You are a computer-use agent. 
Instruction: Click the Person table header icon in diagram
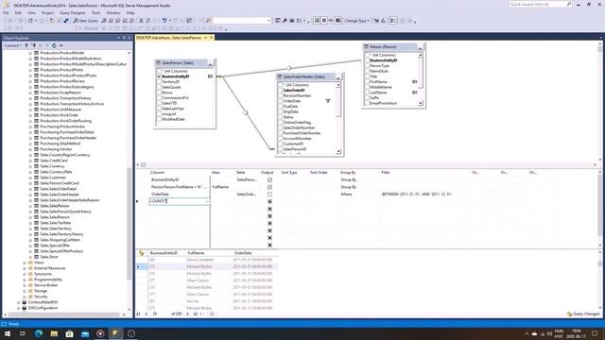(366, 46)
